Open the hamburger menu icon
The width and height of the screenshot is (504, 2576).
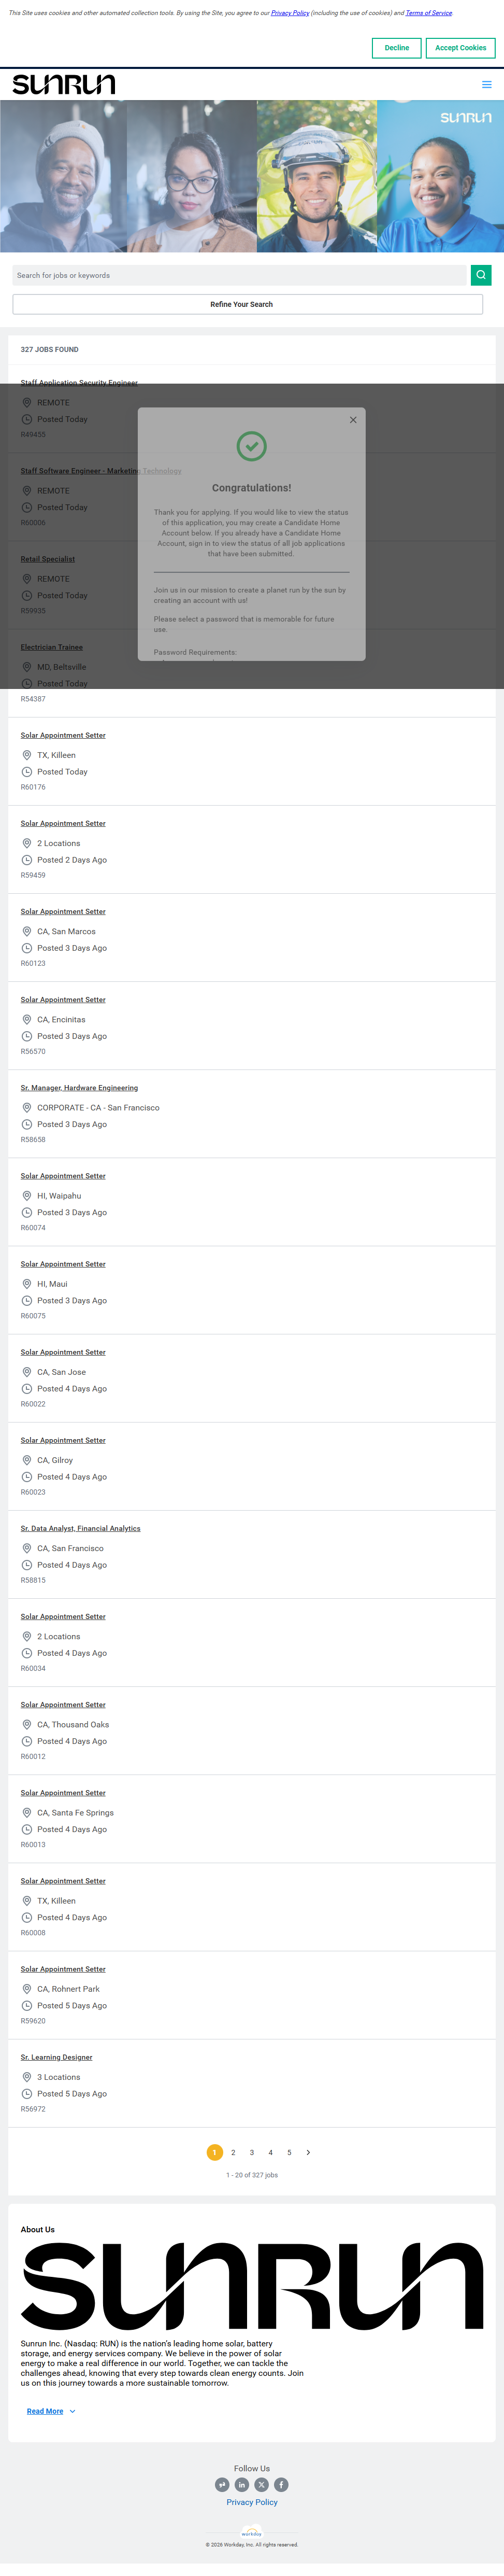(x=486, y=85)
